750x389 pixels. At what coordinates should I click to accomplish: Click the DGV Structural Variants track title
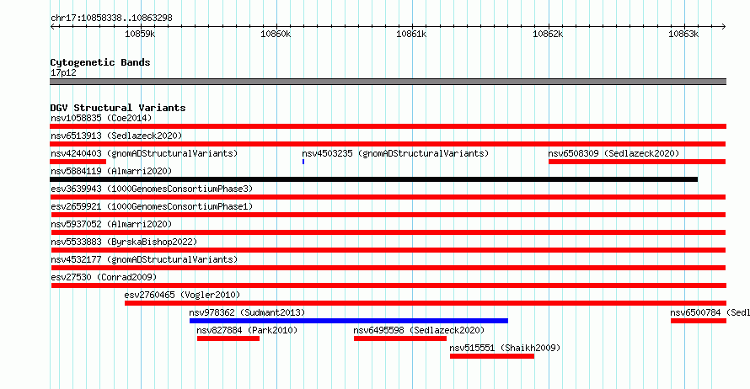[x=118, y=108]
